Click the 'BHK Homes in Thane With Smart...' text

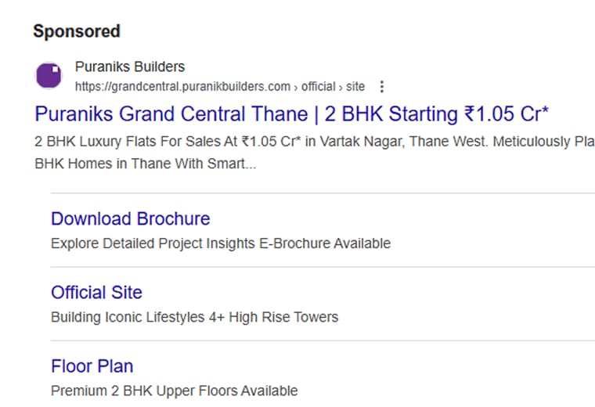click(x=146, y=164)
